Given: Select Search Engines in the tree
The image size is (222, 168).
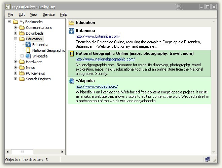Looking at the screenshot, I should tap(38, 79).
